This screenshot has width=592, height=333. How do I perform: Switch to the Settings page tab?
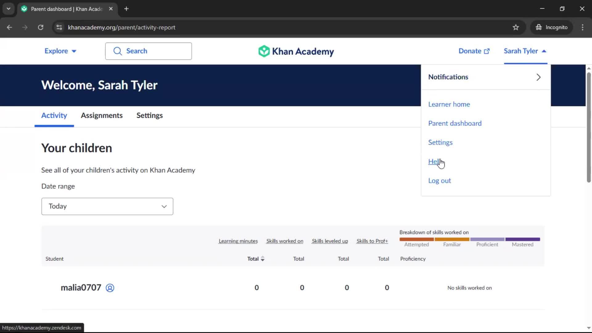[x=150, y=115]
